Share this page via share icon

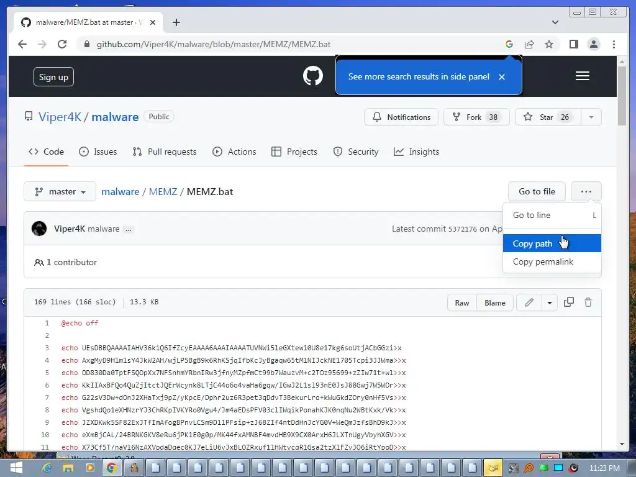[529, 44]
